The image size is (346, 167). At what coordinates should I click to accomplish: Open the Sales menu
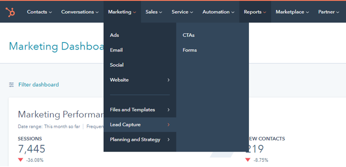[x=154, y=12]
